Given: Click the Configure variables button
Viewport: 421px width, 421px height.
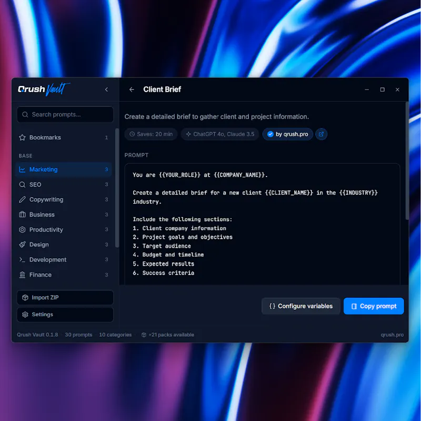Looking at the screenshot, I should click(x=301, y=306).
